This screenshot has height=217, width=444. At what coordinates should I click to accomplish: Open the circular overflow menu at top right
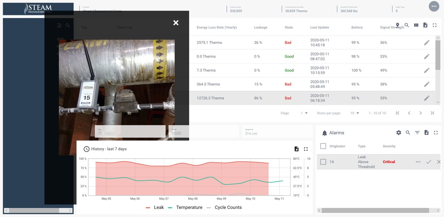(x=434, y=6)
